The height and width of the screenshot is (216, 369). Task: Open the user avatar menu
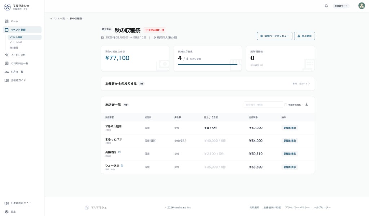(x=361, y=6)
